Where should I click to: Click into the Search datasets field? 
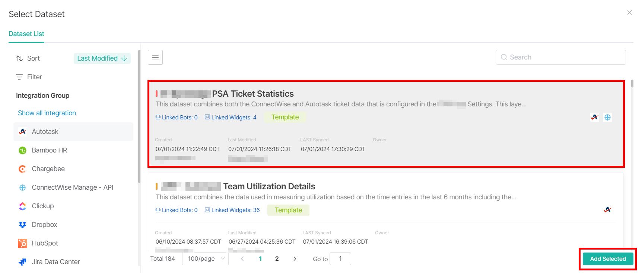tap(560, 57)
